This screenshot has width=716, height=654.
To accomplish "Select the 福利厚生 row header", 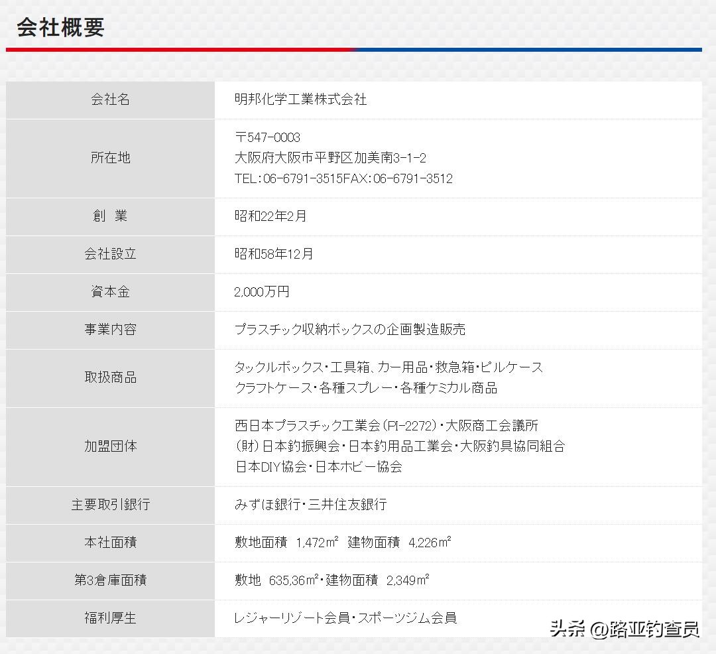I will coord(110,618).
